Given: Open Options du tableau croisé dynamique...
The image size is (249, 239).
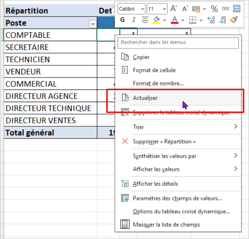Looking at the screenshot, I should click(x=178, y=211).
